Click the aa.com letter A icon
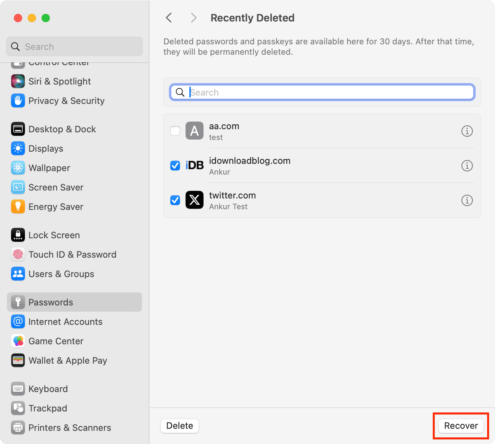Image resolution: width=495 pixels, height=444 pixels. tap(195, 131)
